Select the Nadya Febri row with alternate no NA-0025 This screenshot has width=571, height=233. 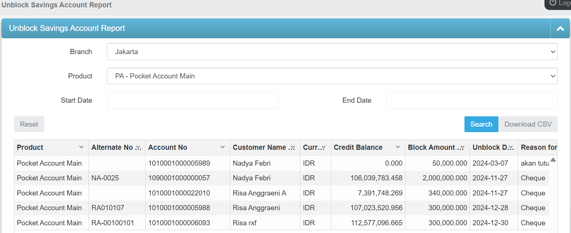[x=258, y=178]
